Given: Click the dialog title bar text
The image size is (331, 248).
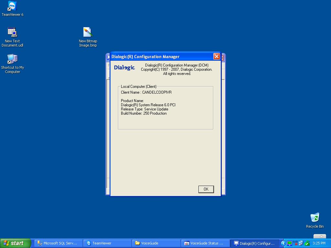Looking at the screenshot, I should pos(145,57).
